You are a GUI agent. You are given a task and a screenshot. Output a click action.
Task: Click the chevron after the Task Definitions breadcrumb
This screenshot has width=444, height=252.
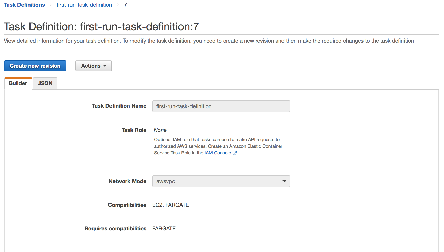pos(51,5)
